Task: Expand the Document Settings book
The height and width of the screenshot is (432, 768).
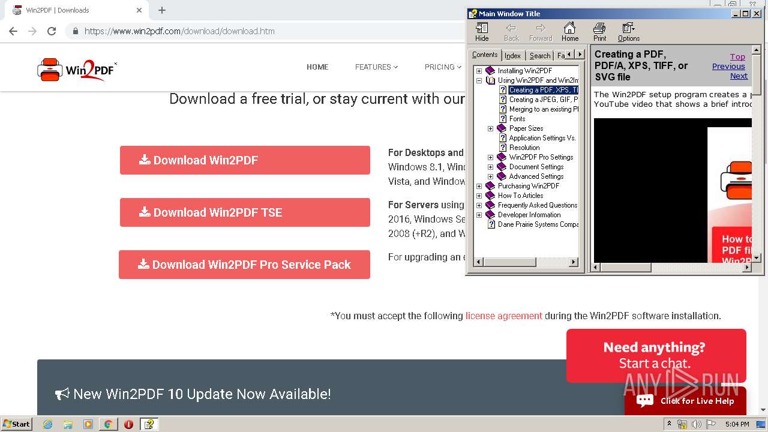Action: pos(490,167)
